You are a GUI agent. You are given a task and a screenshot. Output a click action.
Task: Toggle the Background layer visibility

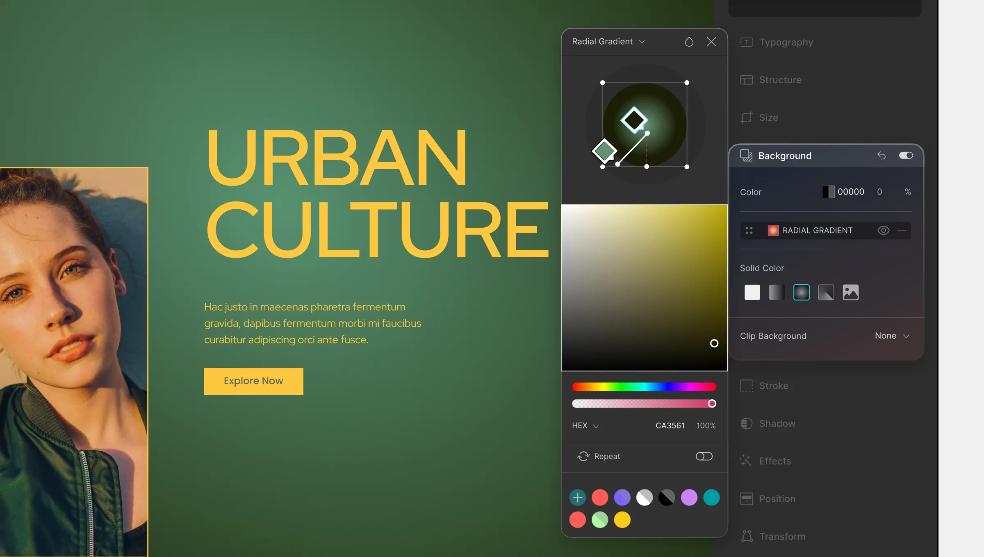906,155
